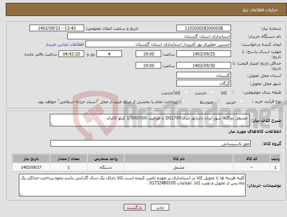
Task: Click the چاپ print button
Action: click(x=160, y=208)
